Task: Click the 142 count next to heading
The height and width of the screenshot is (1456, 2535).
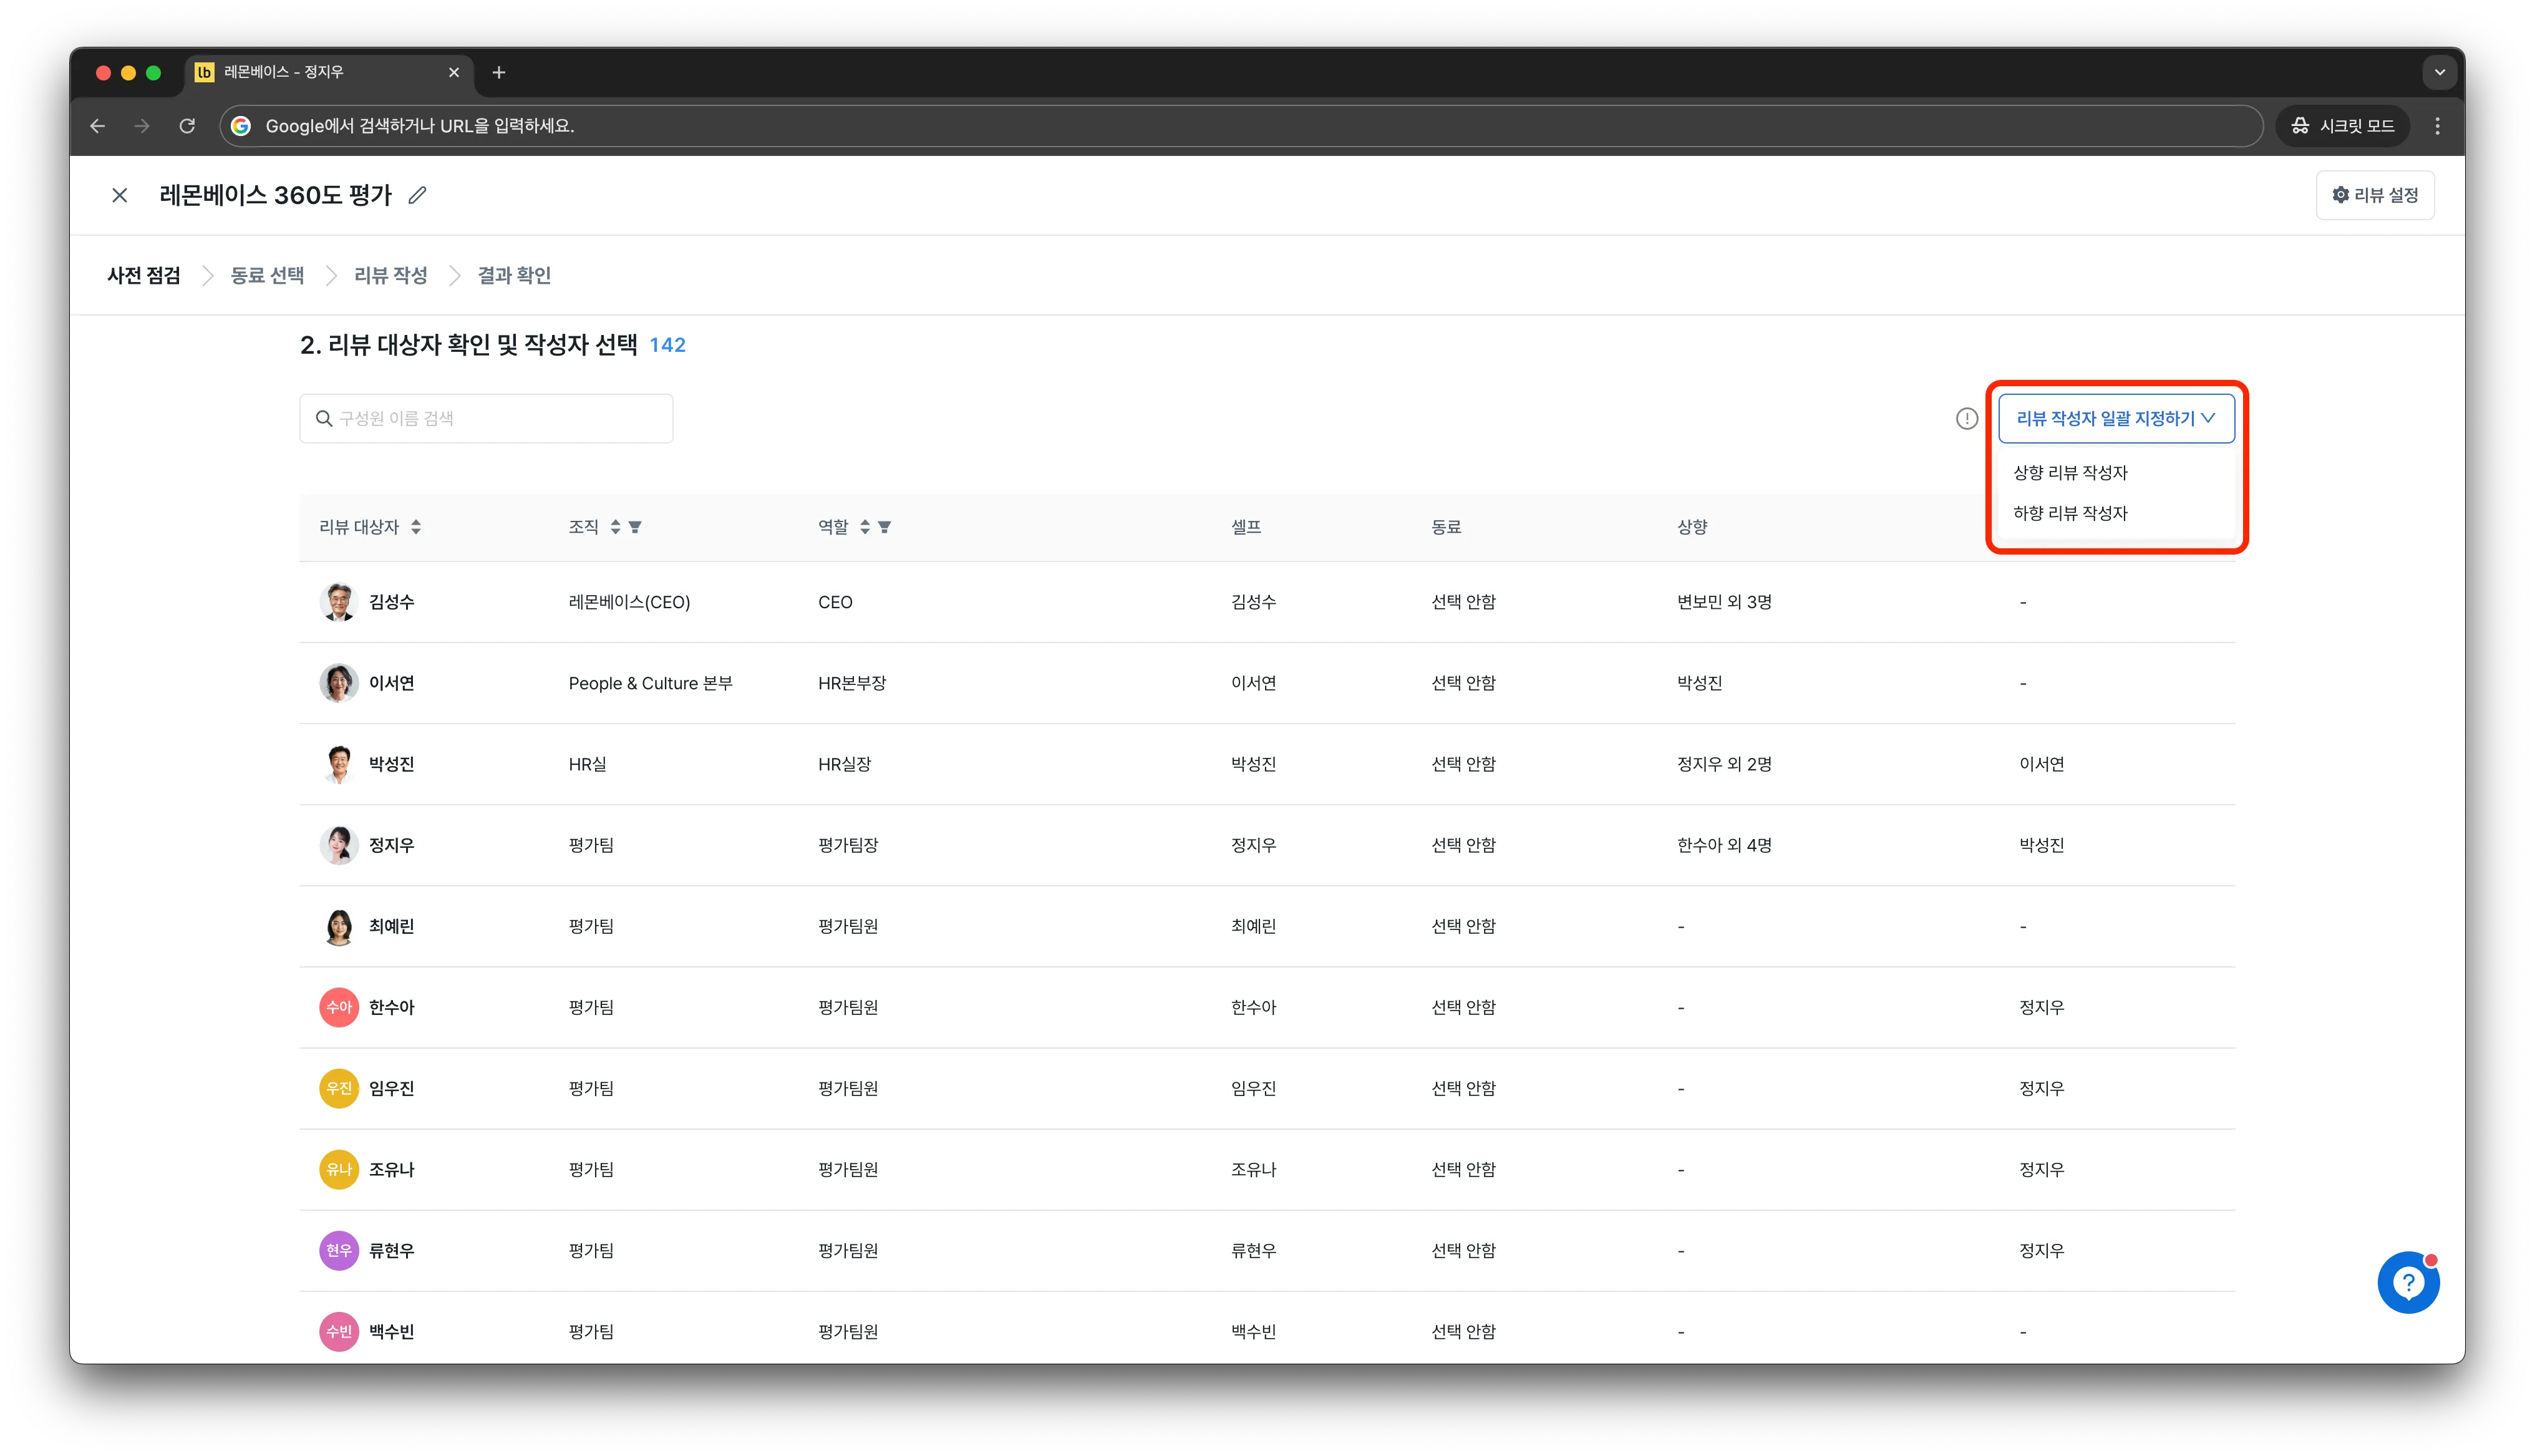Action: click(667, 345)
